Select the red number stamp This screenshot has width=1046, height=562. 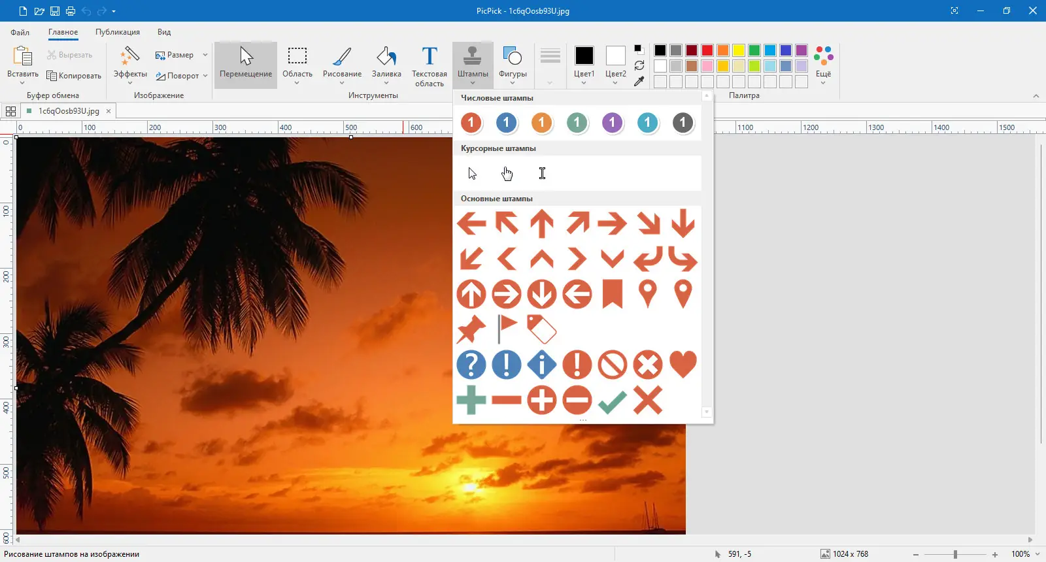click(471, 123)
